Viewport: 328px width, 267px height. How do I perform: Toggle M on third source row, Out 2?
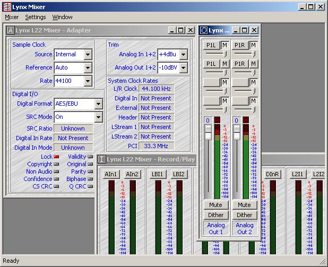253,82
